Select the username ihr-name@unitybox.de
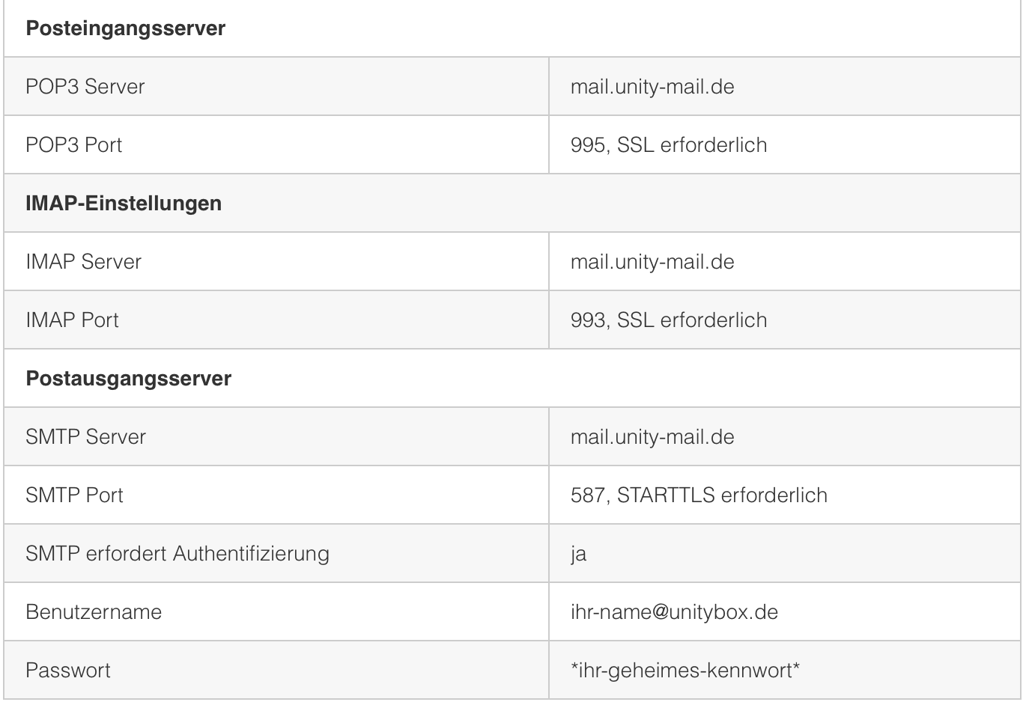1026x702 pixels. click(673, 612)
